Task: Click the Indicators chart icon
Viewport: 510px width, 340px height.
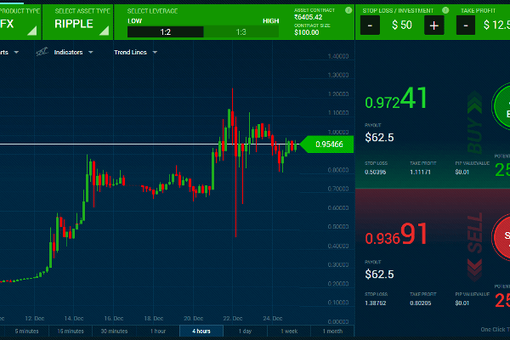Action: point(41,52)
